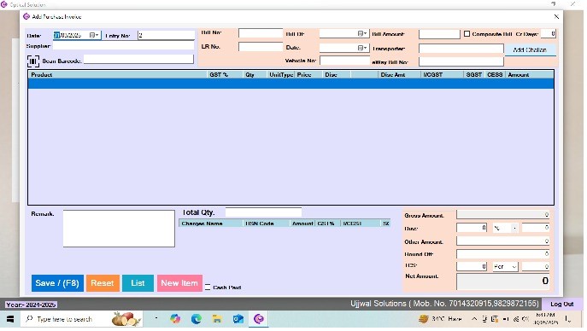This screenshot has height=331, width=587.
Task: Click the TCS rate value field
Action: coord(472,266)
